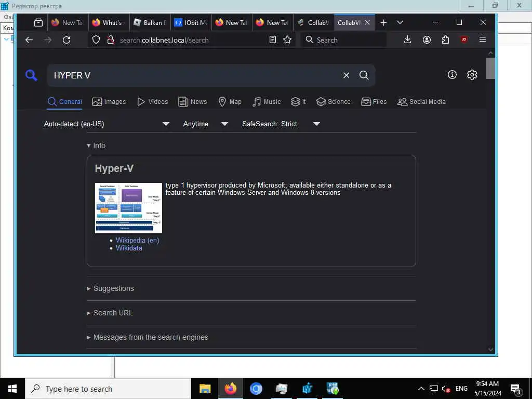Open search preferences gear icon
Image resolution: width=532 pixels, height=399 pixels.
coord(472,75)
